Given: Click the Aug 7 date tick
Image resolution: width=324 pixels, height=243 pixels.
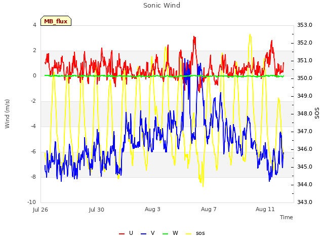Looking at the screenshot, I should pos(209,209).
